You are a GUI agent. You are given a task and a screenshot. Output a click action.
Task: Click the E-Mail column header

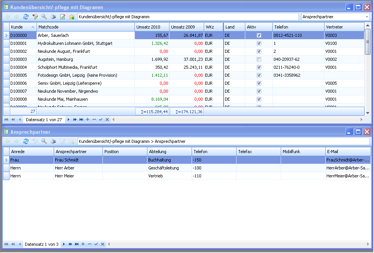tap(348, 152)
